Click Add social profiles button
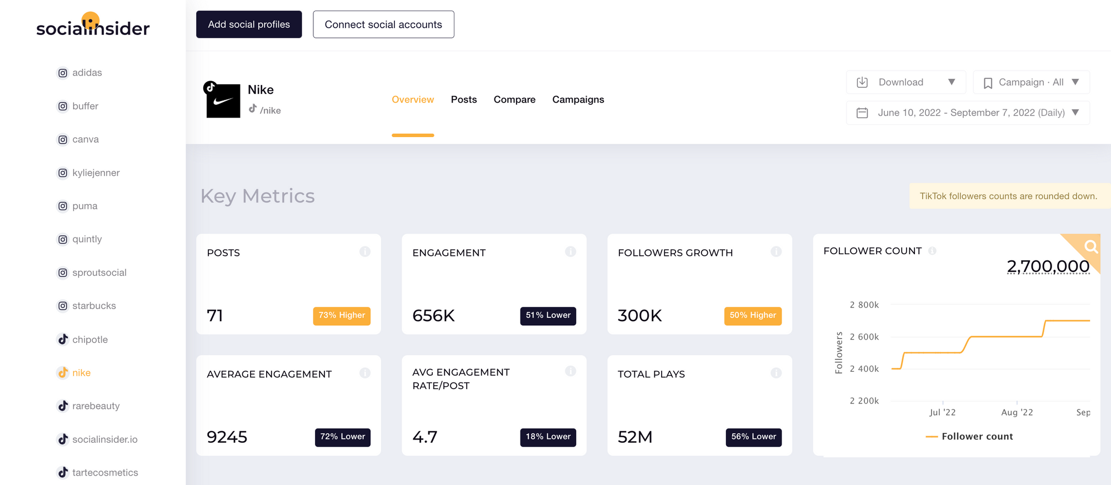The width and height of the screenshot is (1111, 485). pos(249,24)
